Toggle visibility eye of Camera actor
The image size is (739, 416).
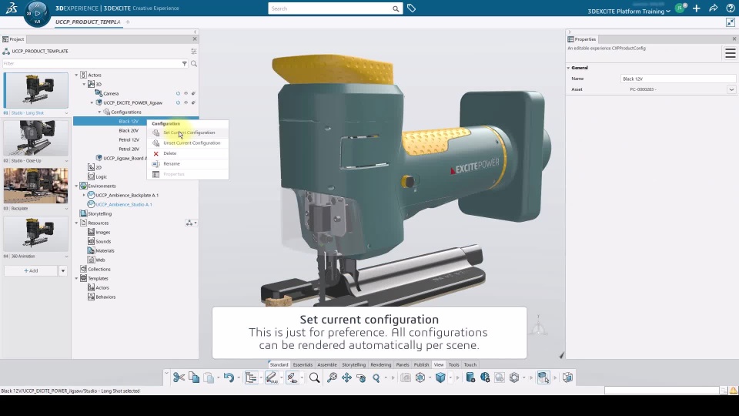coord(186,93)
